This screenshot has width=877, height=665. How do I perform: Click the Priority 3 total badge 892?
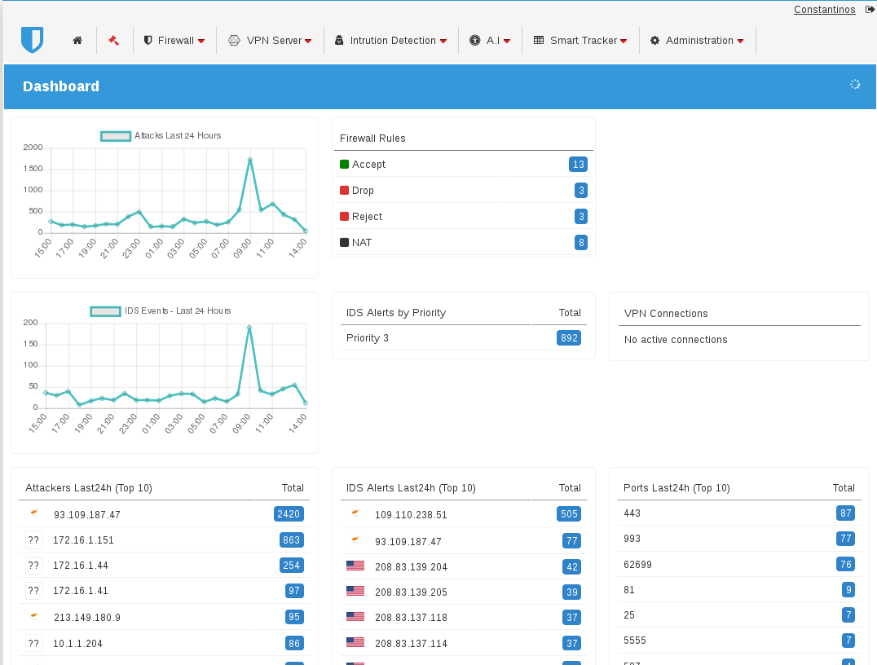569,338
